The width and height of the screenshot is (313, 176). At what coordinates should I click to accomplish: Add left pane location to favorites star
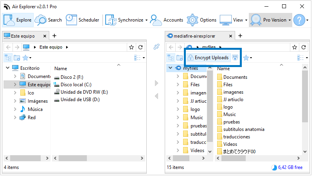[x=131, y=47]
